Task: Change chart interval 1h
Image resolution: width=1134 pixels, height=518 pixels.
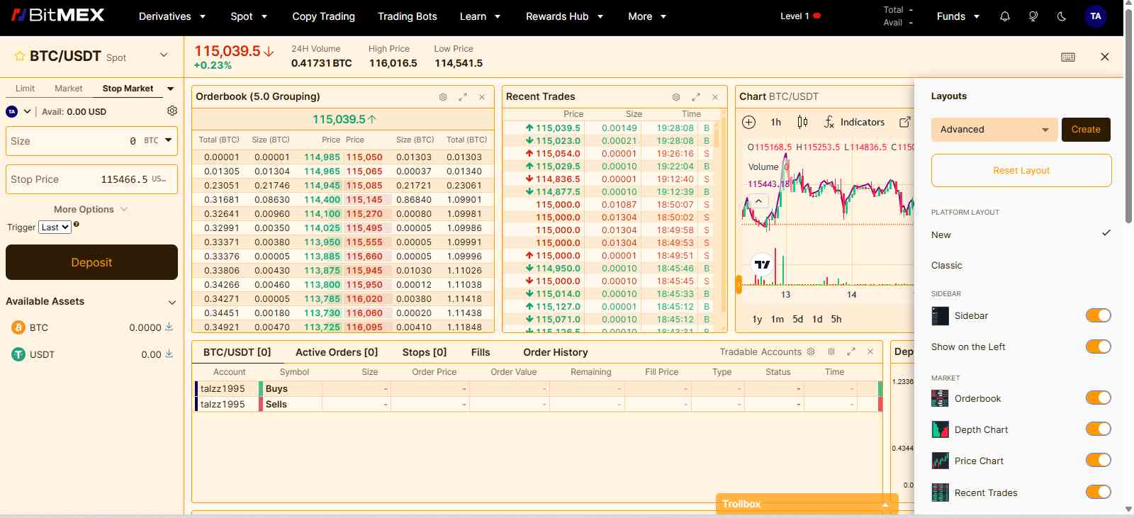Action: pos(776,122)
